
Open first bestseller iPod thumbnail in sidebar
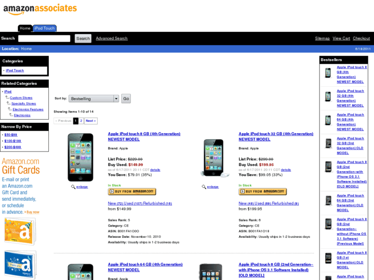pyautogui.click(x=328, y=72)
